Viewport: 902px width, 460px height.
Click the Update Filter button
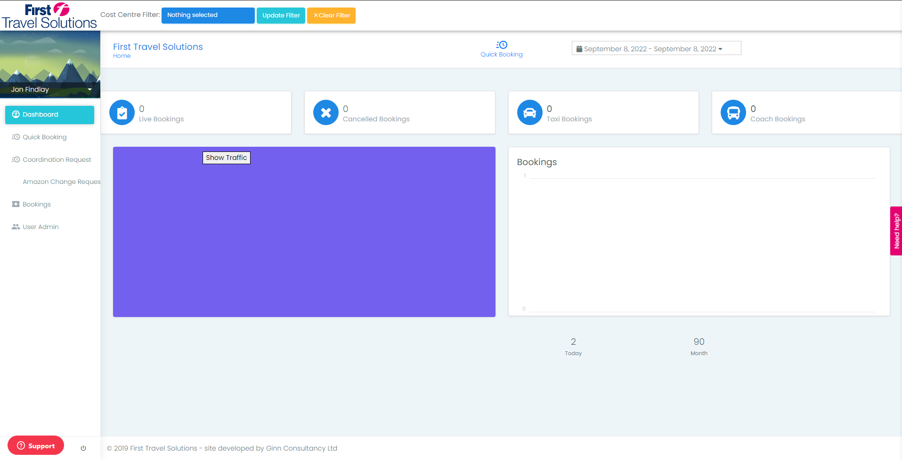(281, 16)
